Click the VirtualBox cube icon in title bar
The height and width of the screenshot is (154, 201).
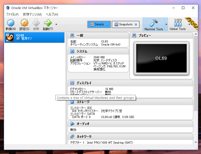point(8,8)
